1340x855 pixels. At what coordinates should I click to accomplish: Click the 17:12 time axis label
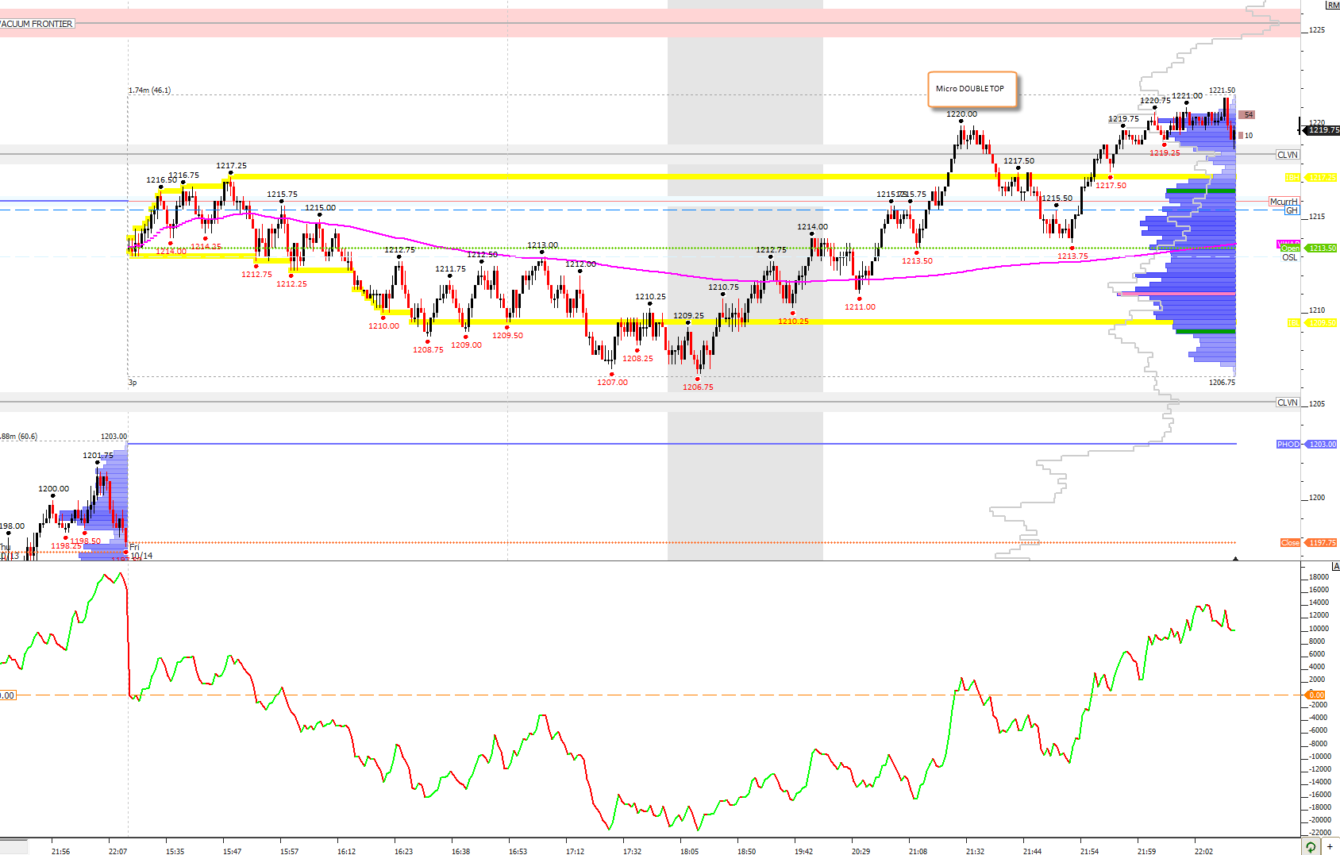575,852
